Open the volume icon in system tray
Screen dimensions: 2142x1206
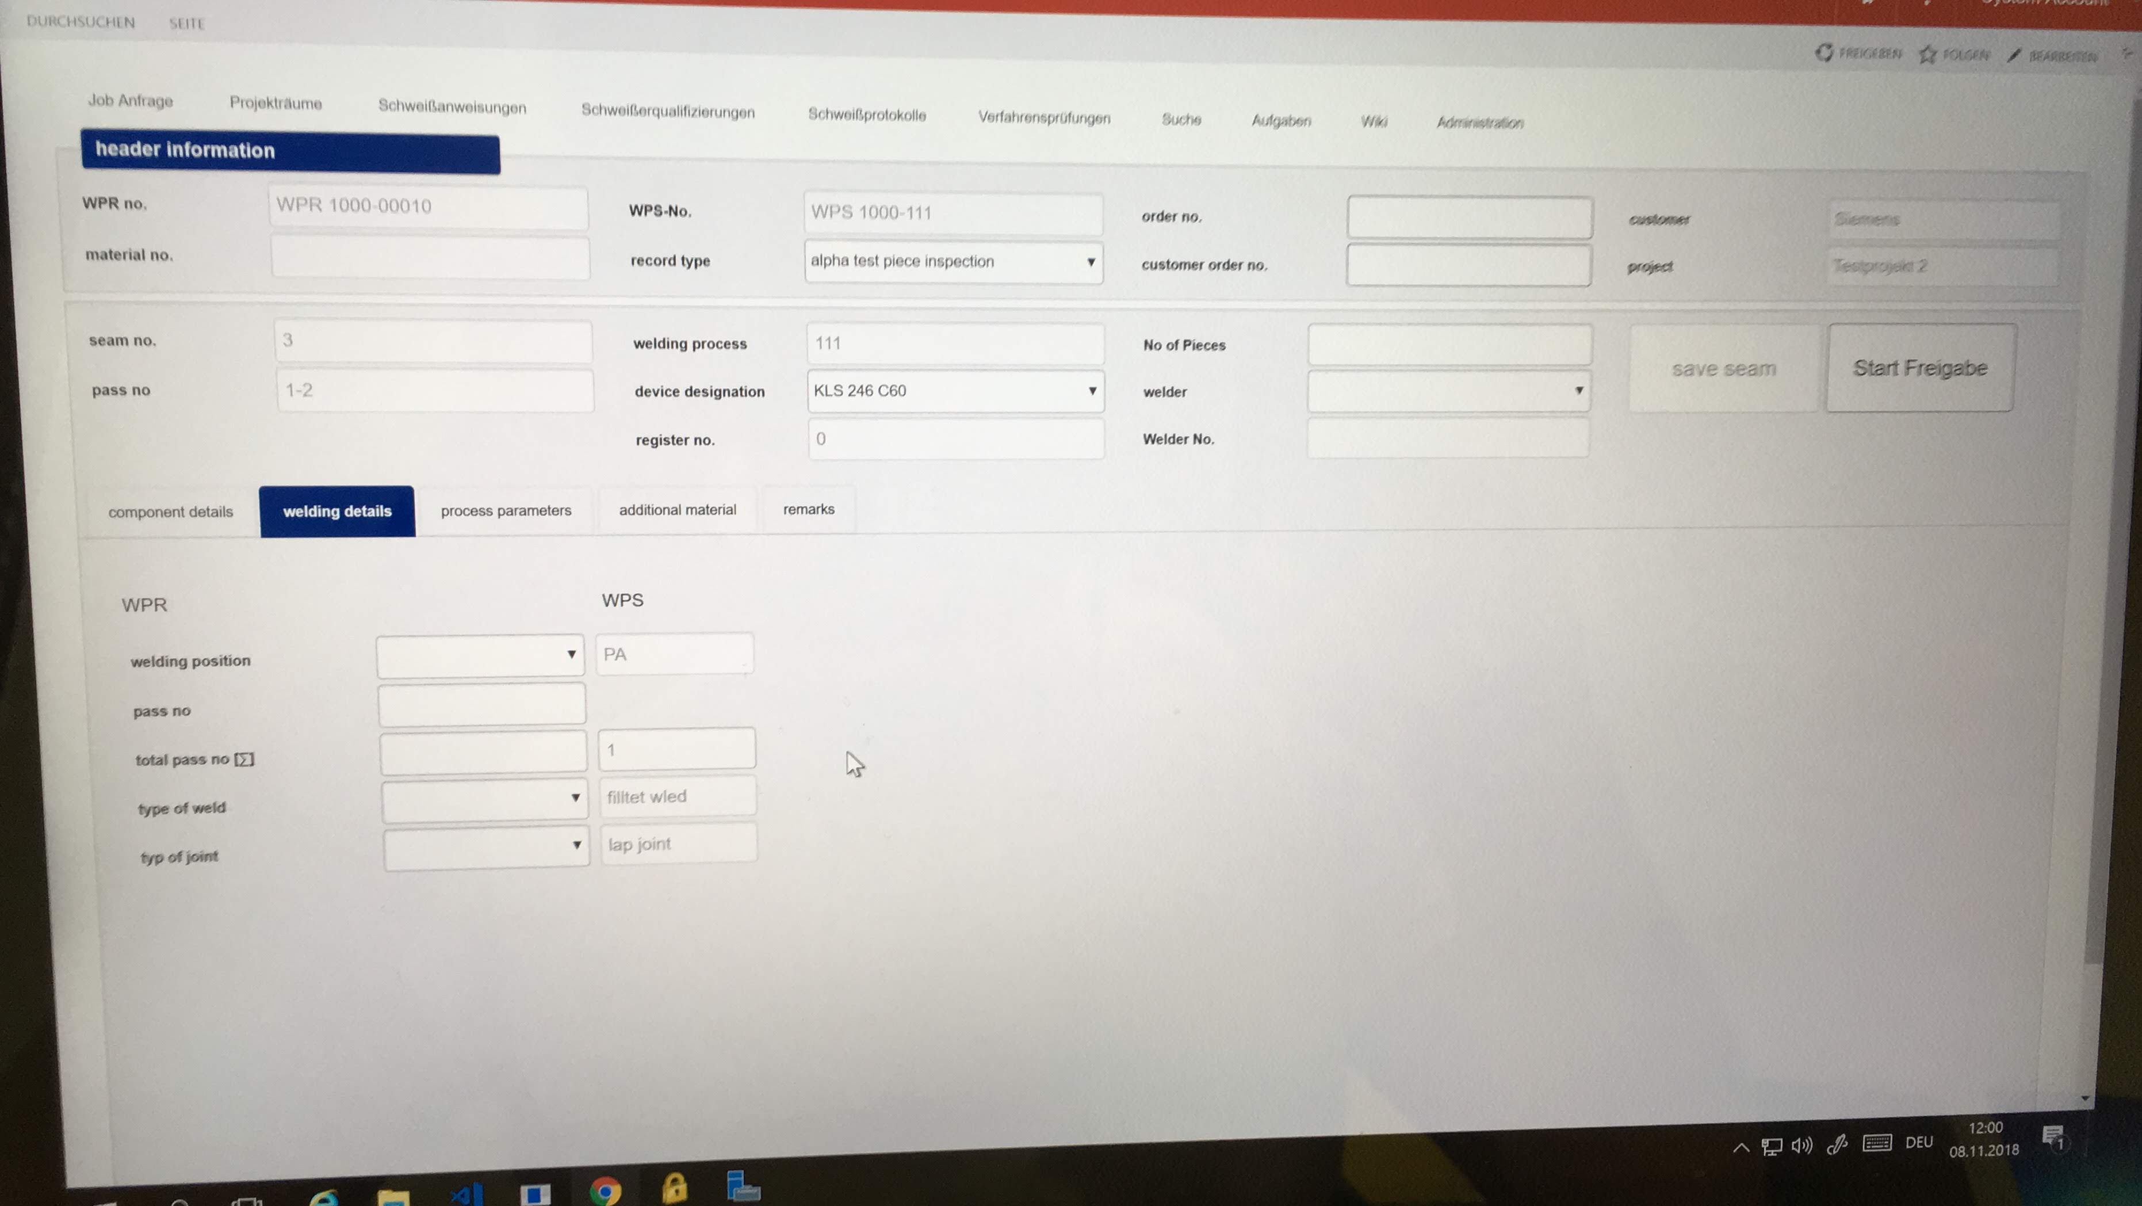1801,1146
